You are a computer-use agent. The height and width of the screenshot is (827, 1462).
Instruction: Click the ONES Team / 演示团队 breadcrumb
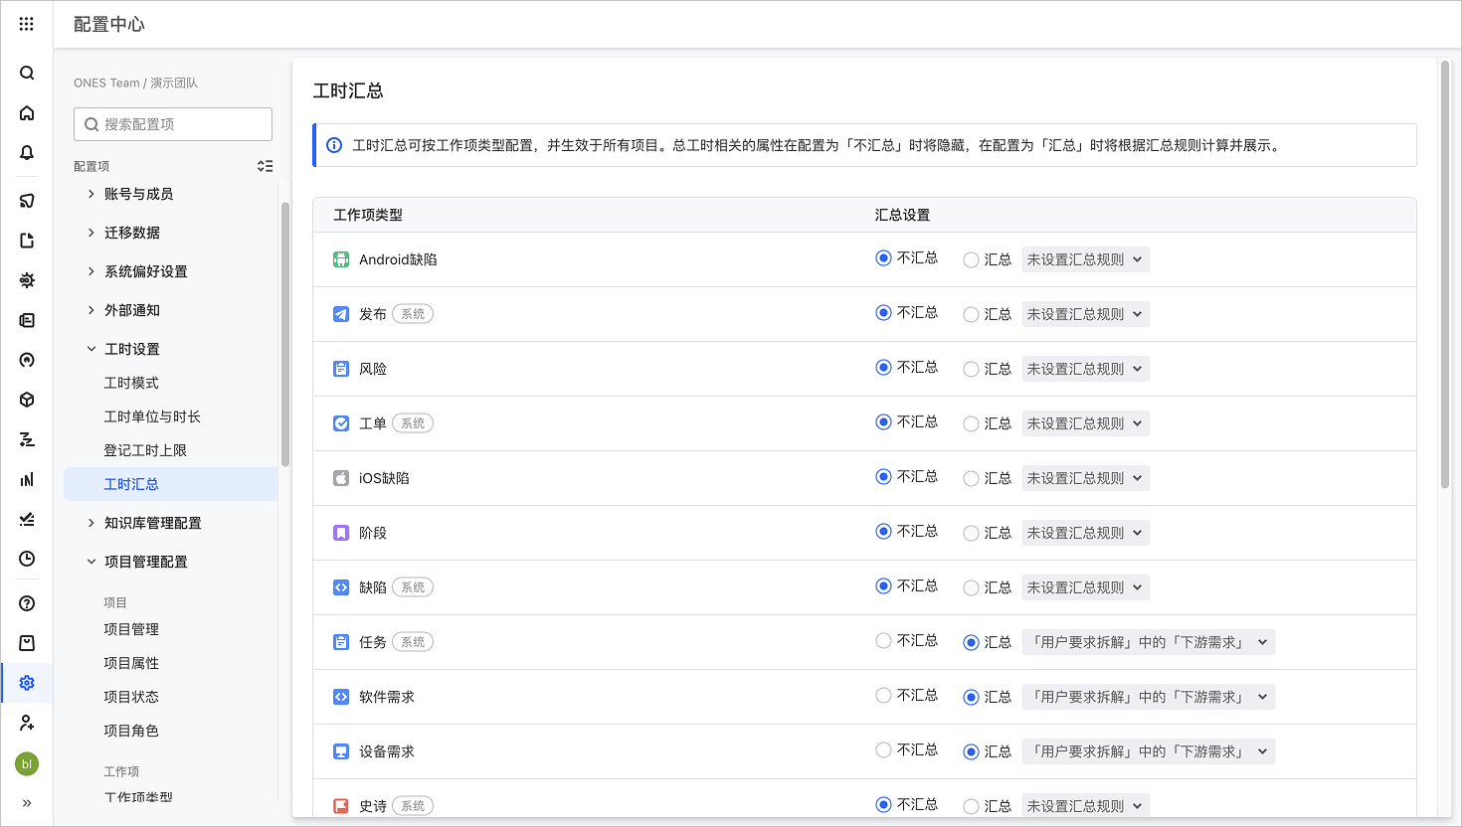(x=135, y=83)
